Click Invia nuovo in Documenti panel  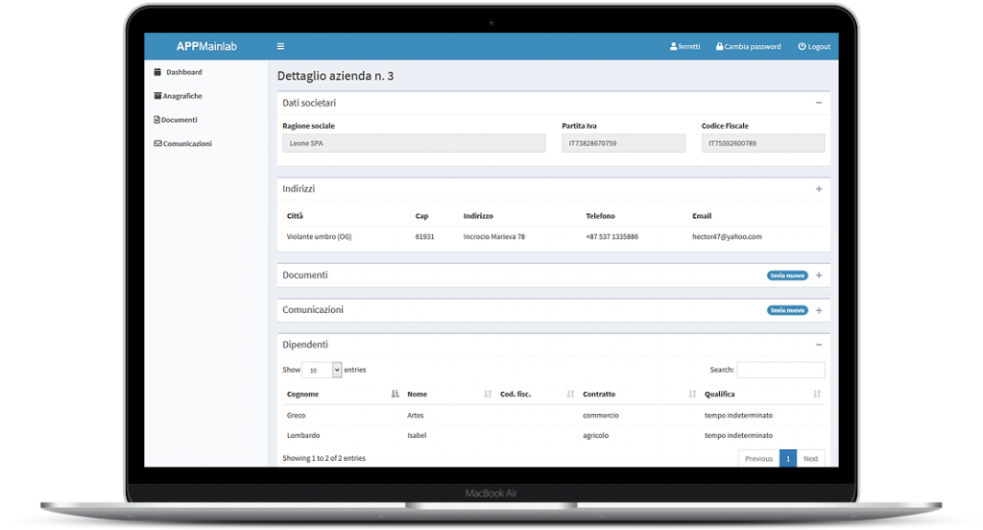[787, 276]
